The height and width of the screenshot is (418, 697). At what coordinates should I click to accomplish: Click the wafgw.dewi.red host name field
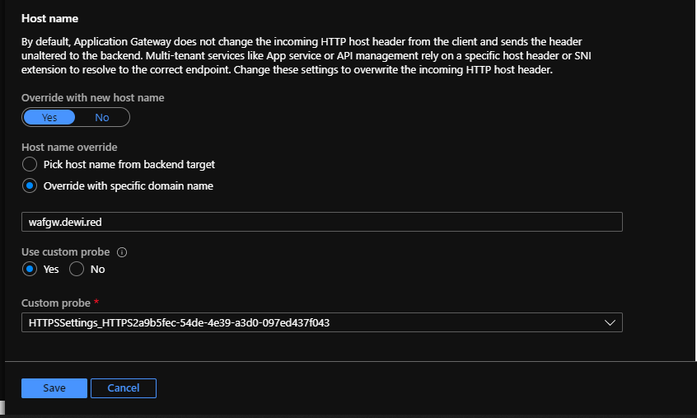[x=321, y=222]
